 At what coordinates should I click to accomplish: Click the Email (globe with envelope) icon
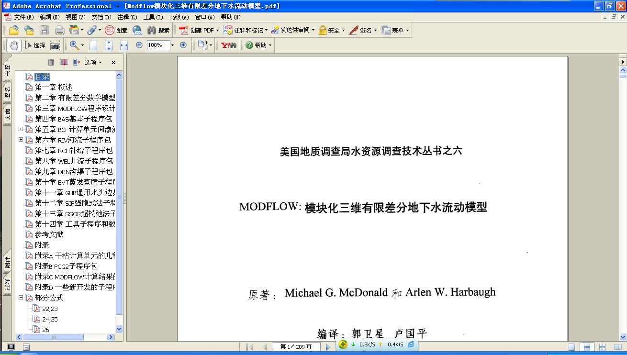pyautogui.click(x=137, y=30)
